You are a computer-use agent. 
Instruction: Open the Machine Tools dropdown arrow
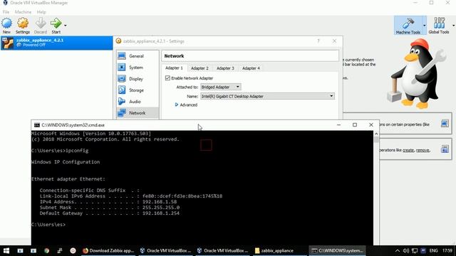[425, 26]
